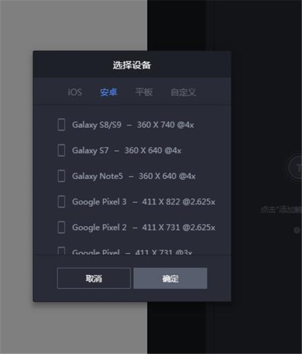Click the phone icon beside Google Pixel 2
The image size is (302, 354).
(61, 227)
